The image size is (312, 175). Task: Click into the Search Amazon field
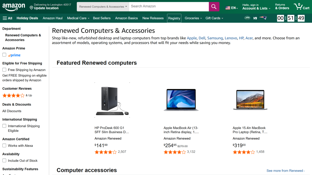169,7
